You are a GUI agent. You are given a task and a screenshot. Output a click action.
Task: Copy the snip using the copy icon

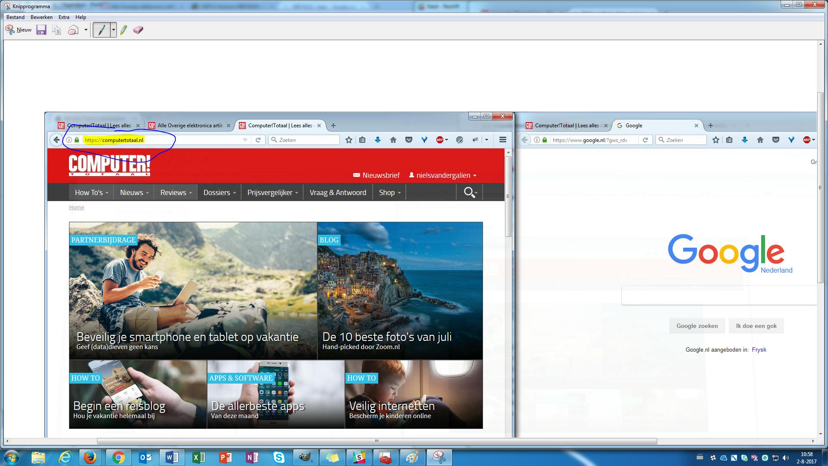56,30
